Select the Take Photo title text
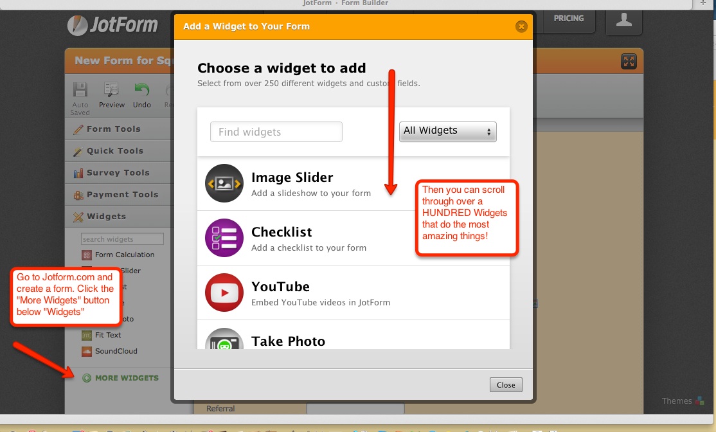The width and height of the screenshot is (716, 432). pyautogui.click(x=288, y=341)
